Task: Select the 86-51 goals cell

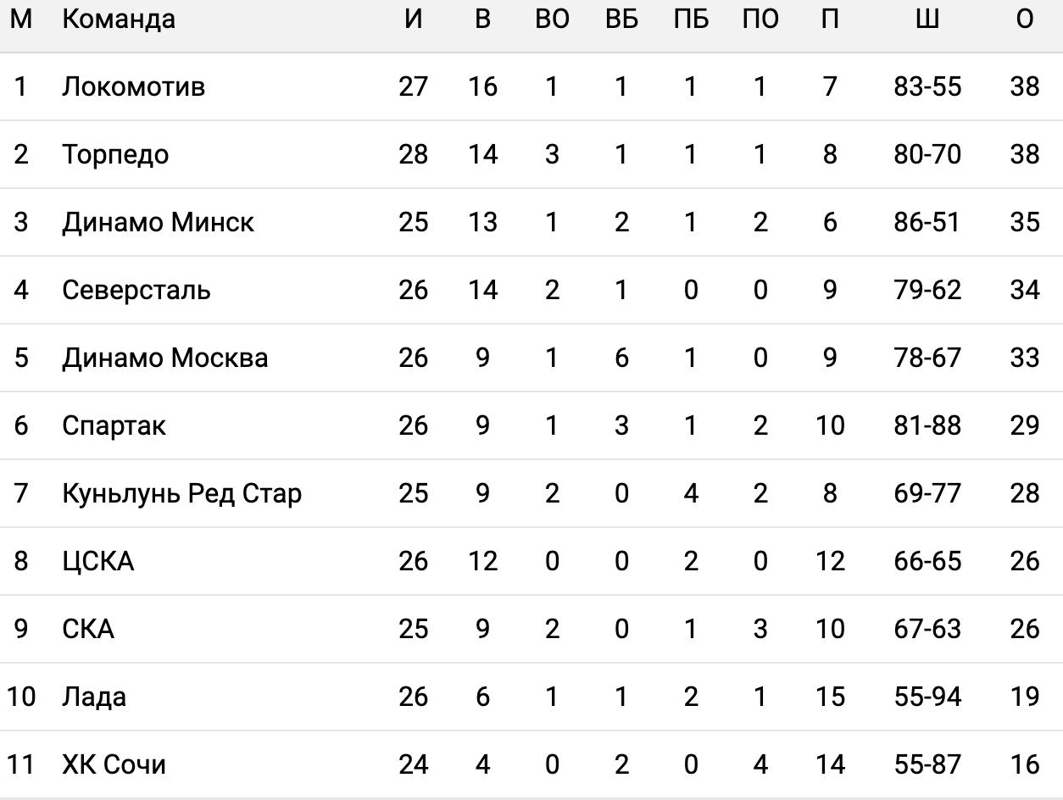Action: coord(927,222)
